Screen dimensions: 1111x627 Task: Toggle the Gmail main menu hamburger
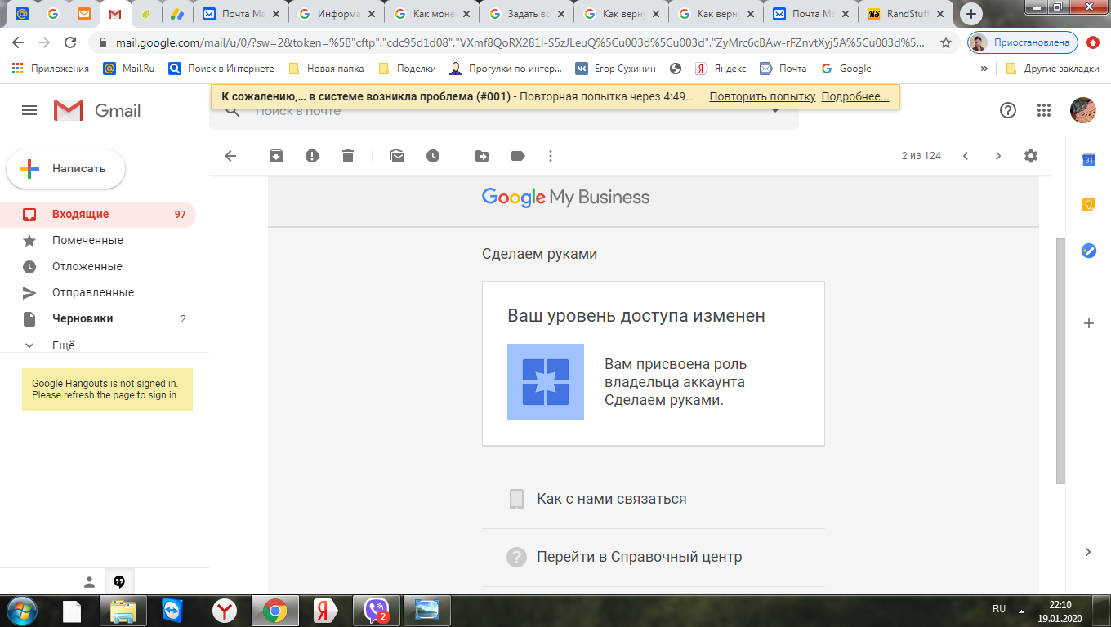click(29, 110)
